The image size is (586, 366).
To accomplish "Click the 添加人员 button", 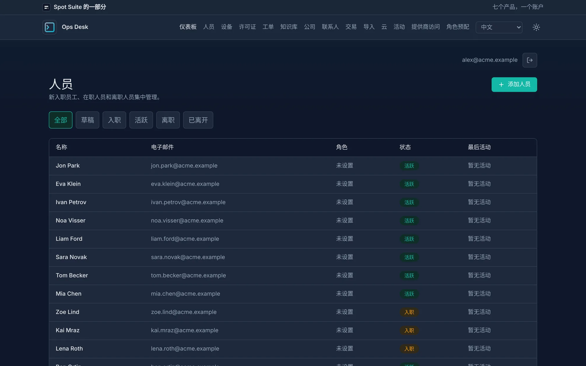I will [514, 85].
